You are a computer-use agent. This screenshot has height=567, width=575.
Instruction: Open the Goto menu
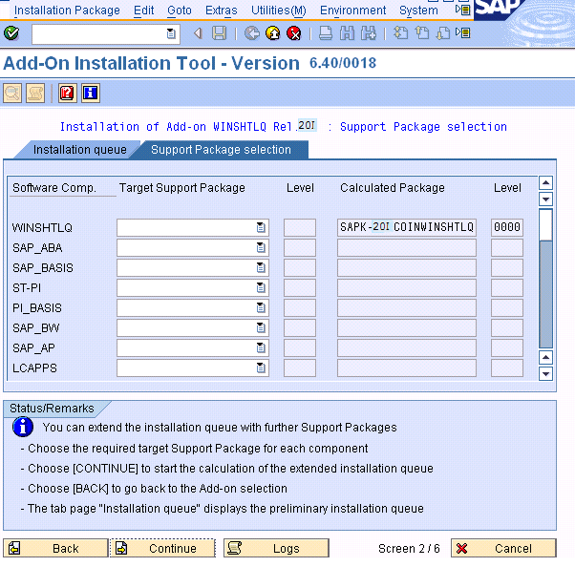point(180,10)
